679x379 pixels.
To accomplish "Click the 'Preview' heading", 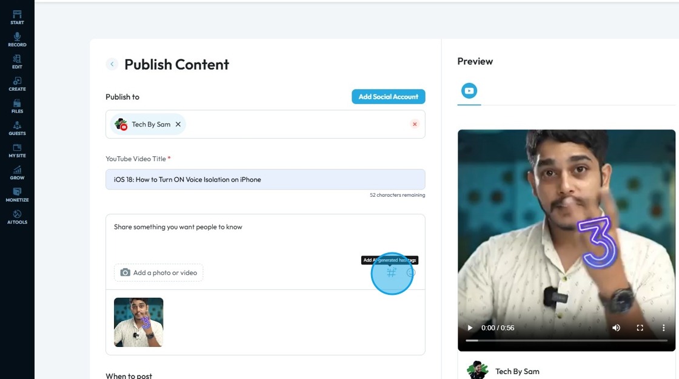I will point(475,61).
